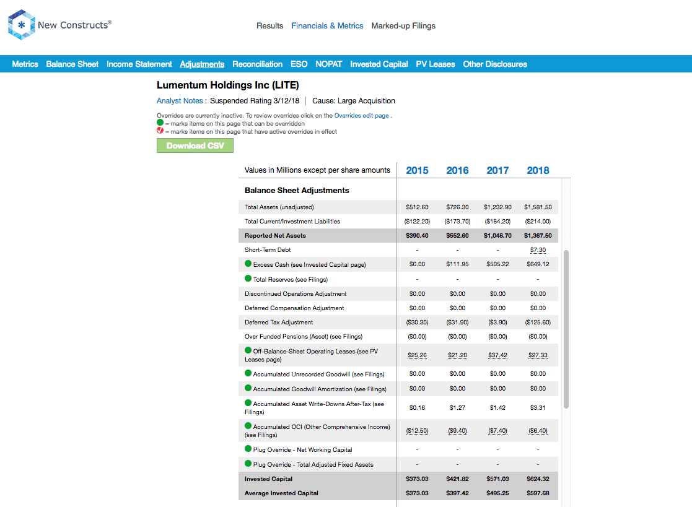Open the Results top navigation item
Screen dimensions: 692x507
(x=269, y=25)
